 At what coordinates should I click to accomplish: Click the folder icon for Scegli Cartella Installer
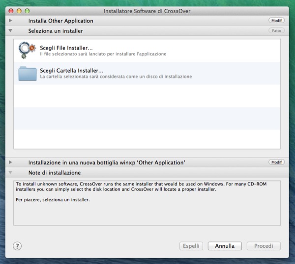coord(28,74)
